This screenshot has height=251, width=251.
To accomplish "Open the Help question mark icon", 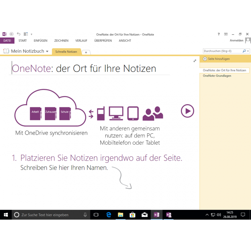I will 219,34.
